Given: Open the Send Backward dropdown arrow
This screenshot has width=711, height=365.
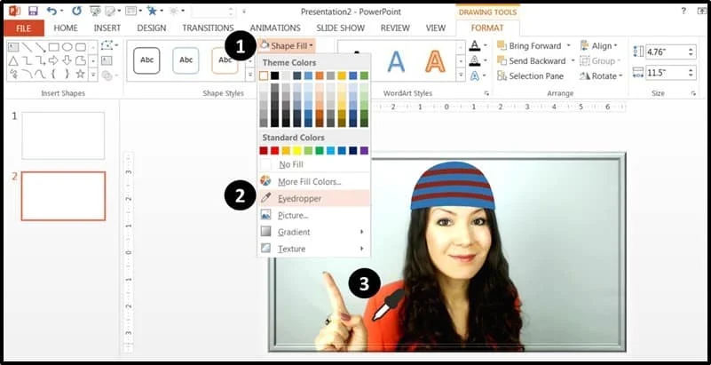Looking at the screenshot, I should click(573, 60).
